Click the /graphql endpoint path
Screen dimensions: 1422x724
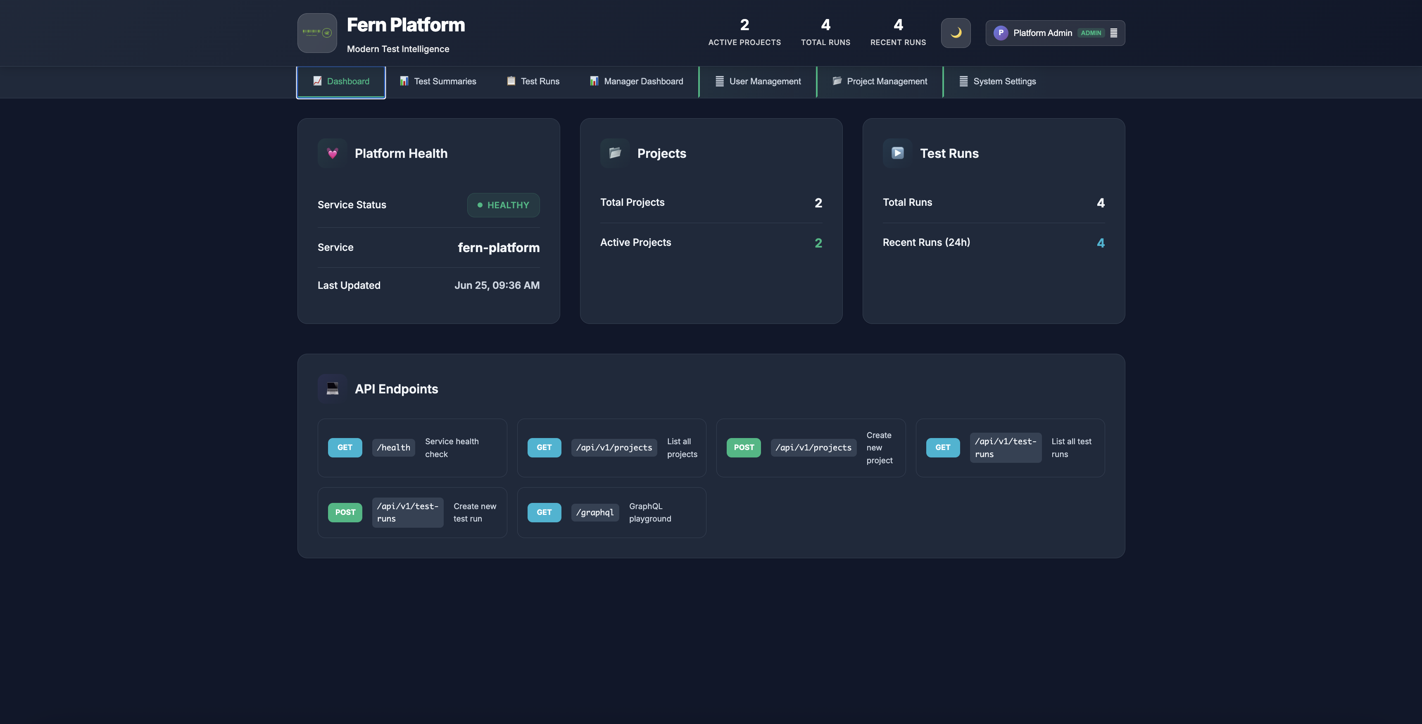tap(595, 512)
